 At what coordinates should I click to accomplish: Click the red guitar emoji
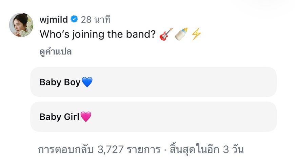pyautogui.click(x=166, y=34)
